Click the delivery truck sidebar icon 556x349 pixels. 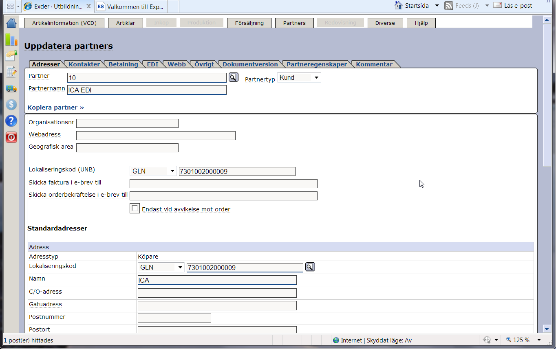[x=11, y=88]
